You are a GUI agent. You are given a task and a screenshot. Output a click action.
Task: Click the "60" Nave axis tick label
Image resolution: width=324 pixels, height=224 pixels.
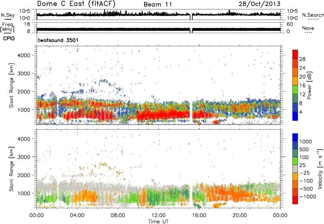coord(290,24)
